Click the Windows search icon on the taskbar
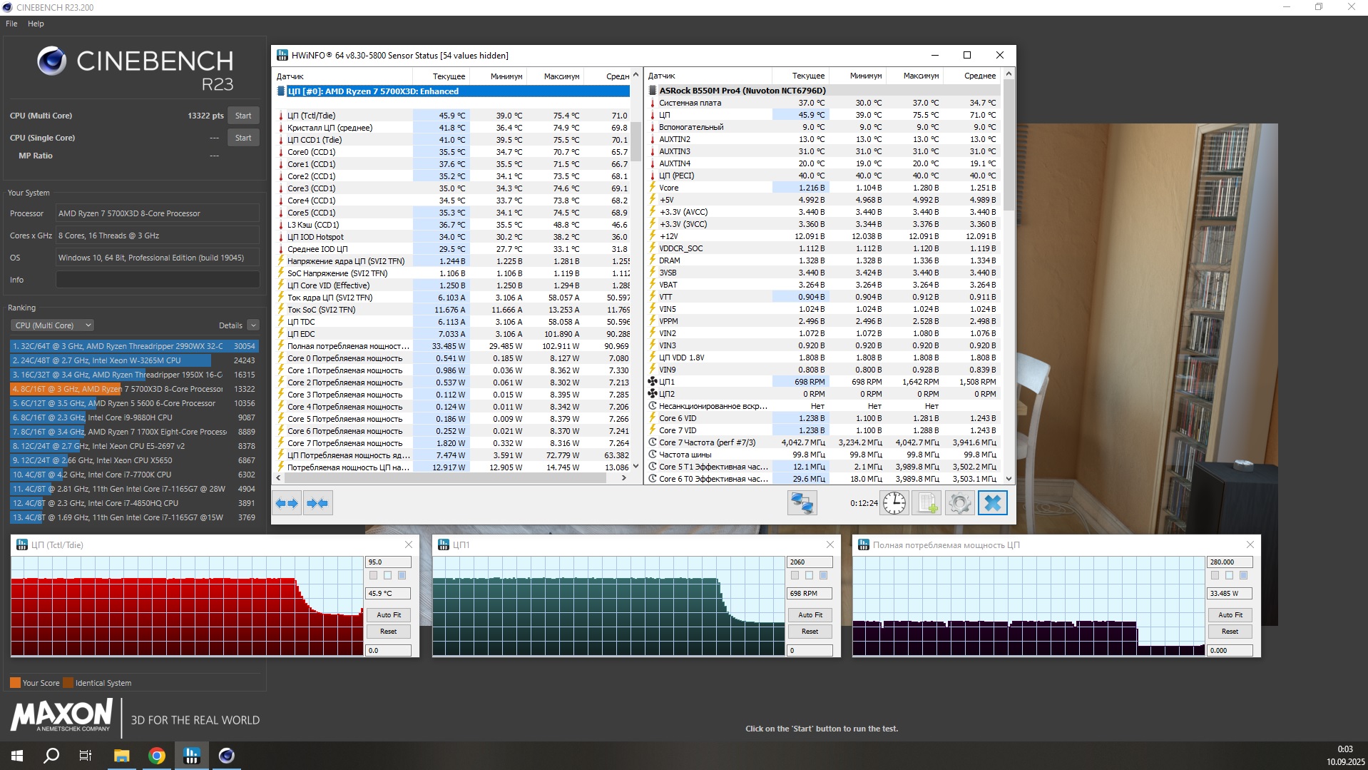The height and width of the screenshot is (770, 1368). pyautogui.click(x=51, y=756)
